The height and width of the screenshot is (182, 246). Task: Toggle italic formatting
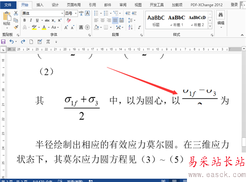(x=31, y=20)
